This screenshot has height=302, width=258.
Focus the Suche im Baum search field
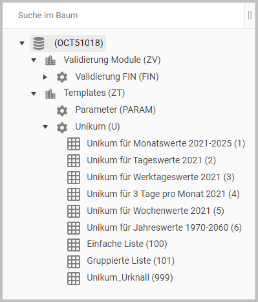pyautogui.click(x=123, y=16)
